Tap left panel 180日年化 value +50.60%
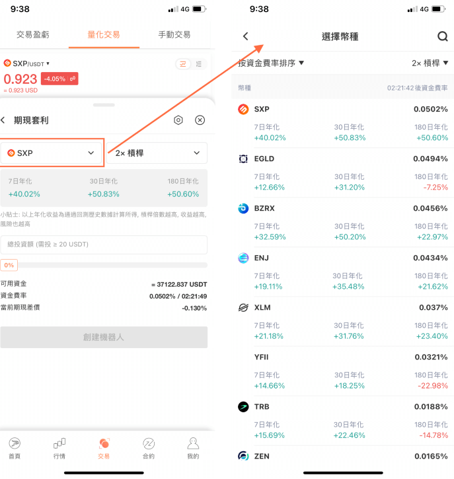Viewport: 454px width, 479px height. tap(183, 194)
